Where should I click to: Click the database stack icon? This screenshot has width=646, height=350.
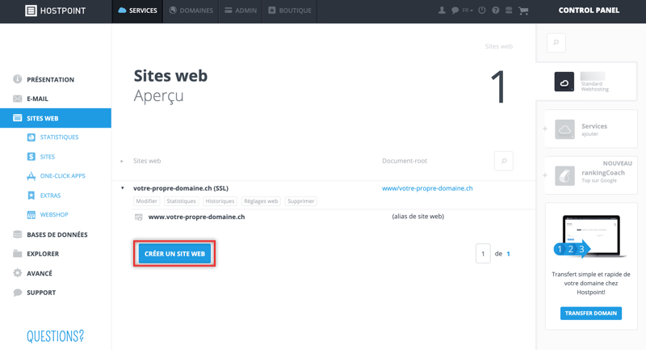pyautogui.click(x=17, y=234)
